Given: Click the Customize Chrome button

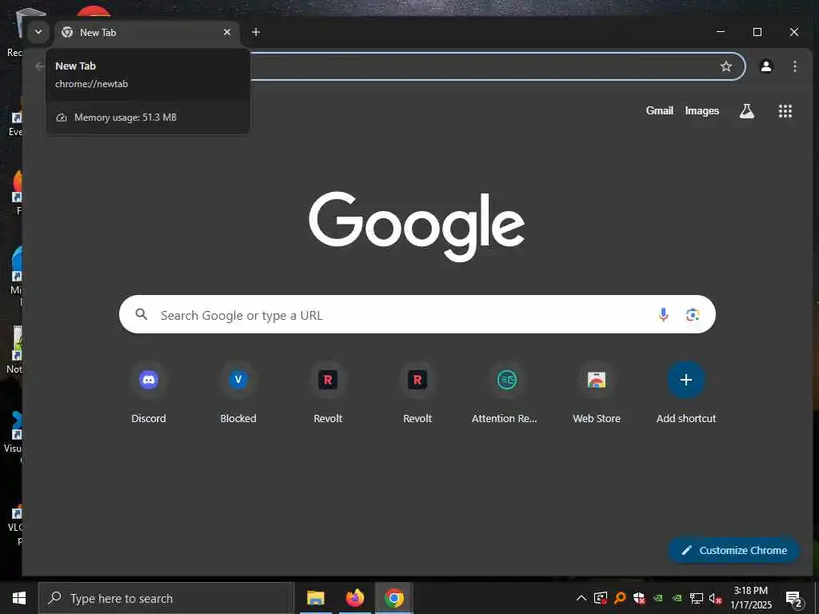Looking at the screenshot, I should click(734, 550).
